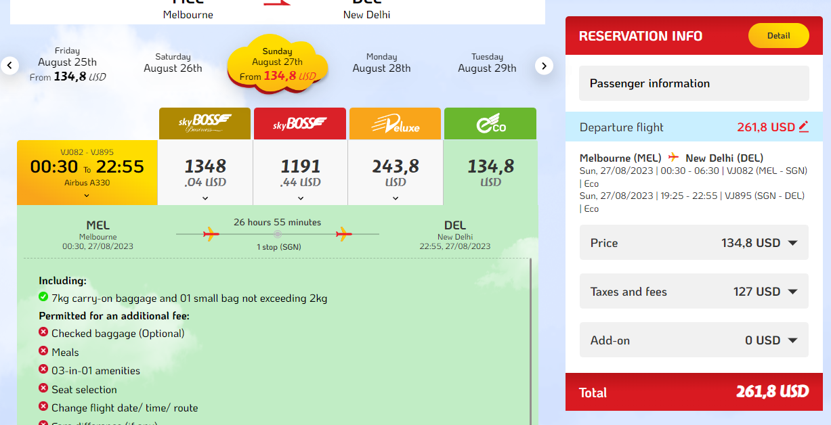Click the DEL New Delhi arrival info
Image resolution: width=831 pixels, height=425 pixels.
point(454,235)
